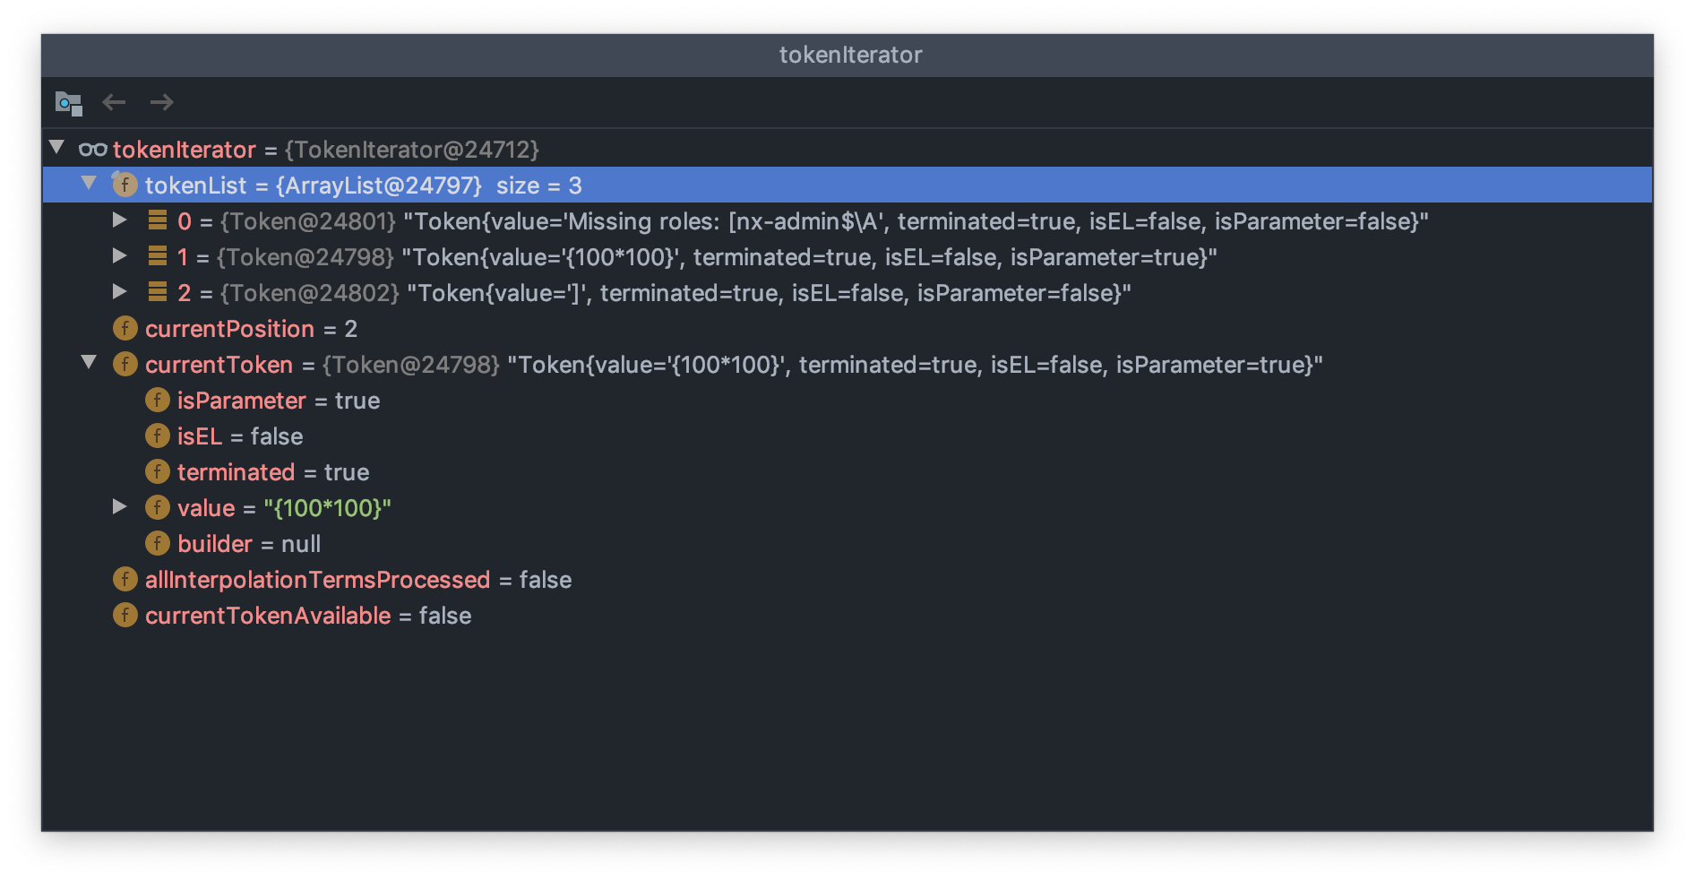Expand the value field node
Viewport: 1695px width, 880px height.
pos(119,506)
